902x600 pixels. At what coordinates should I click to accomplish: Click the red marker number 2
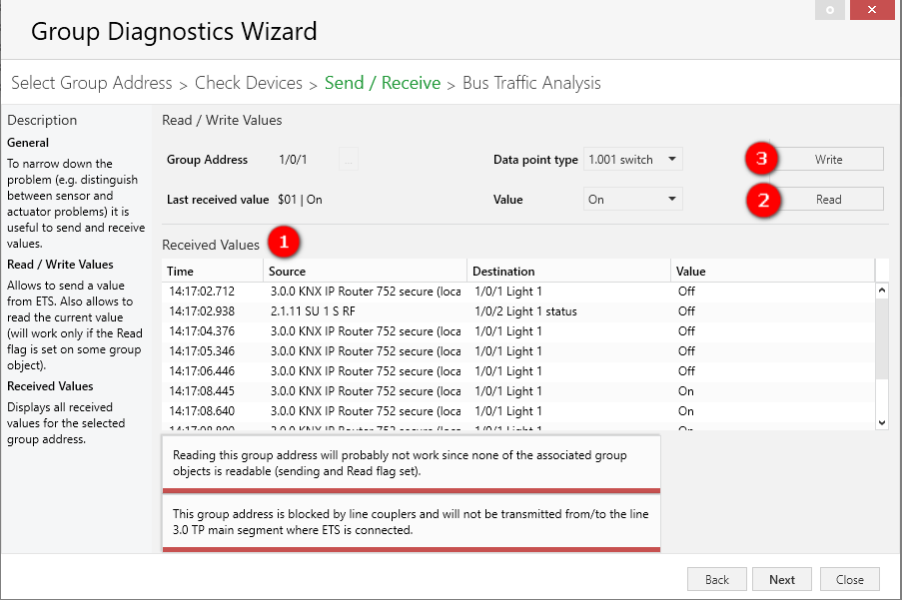click(x=763, y=199)
